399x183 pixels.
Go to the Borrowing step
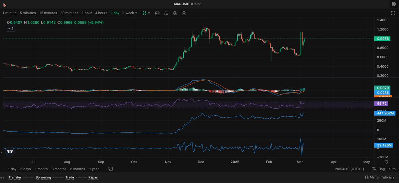43,177
